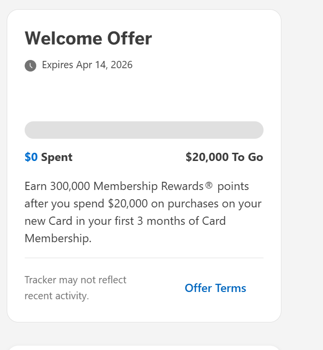Click the Welcome Offer heading
This screenshot has width=323, height=350.
tap(88, 39)
